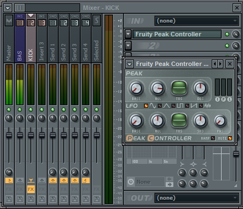This screenshot has width=243, height=209.
Task: Select the 5k EQ band label
Action: 166,162
